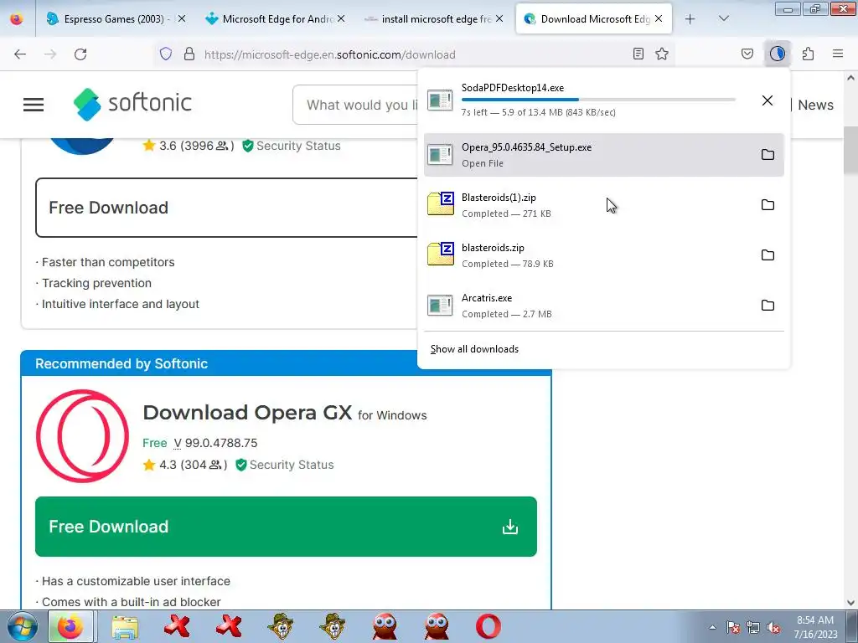Toggle the downloads panel toolbar button
Image resolution: width=858 pixels, height=643 pixels.
click(777, 54)
